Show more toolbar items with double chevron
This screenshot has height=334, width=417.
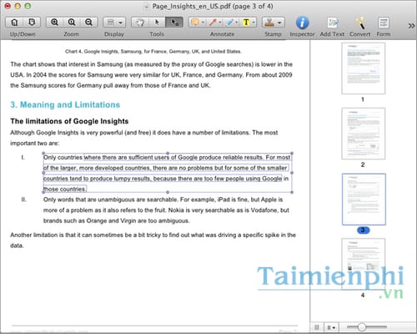(x=411, y=26)
